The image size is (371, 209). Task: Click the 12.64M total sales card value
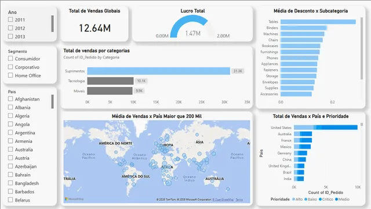94,28
